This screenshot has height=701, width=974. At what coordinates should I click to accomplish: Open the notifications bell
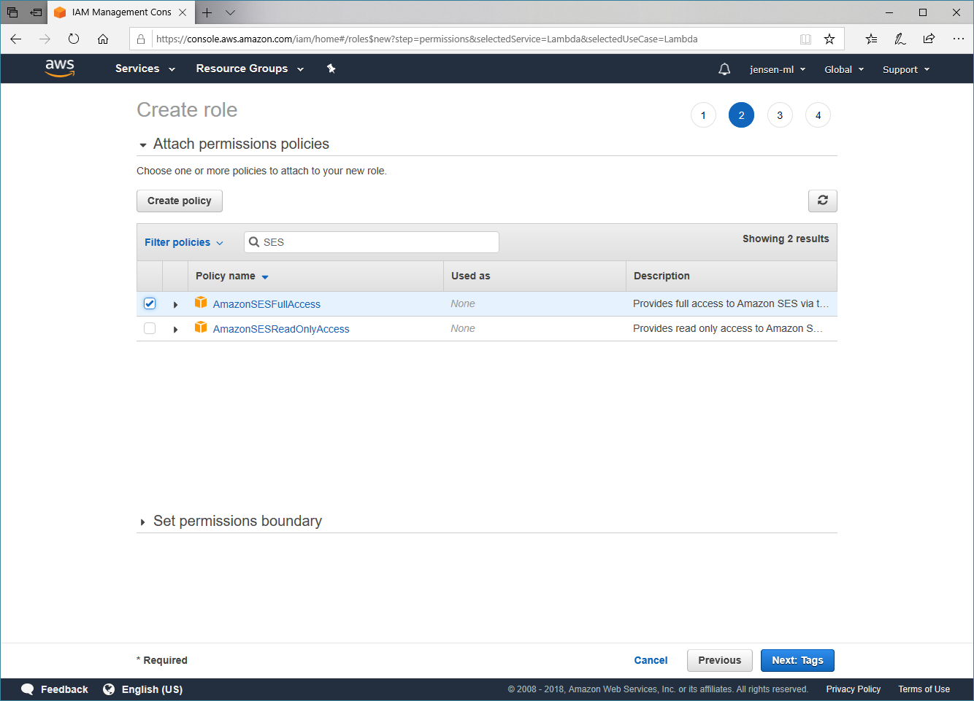[x=724, y=69]
